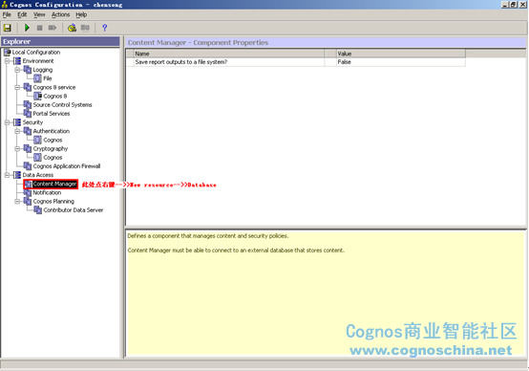The height and width of the screenshot is (371, 529).
Task: Click the Contributor Data Server icon
Action: click(38, 210)
